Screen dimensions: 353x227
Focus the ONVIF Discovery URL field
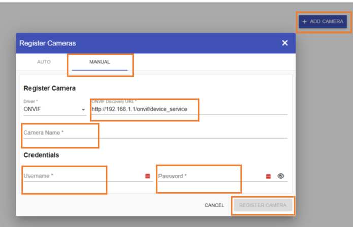click(188, 109)
